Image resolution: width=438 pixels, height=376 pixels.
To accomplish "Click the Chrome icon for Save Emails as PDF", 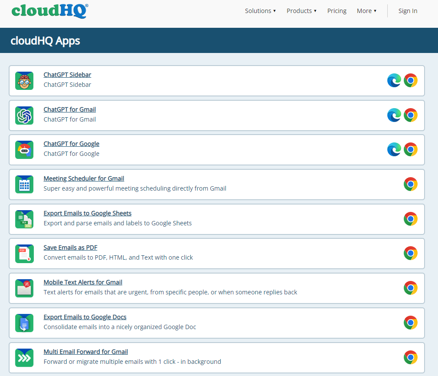I will [x=410, y=253].
